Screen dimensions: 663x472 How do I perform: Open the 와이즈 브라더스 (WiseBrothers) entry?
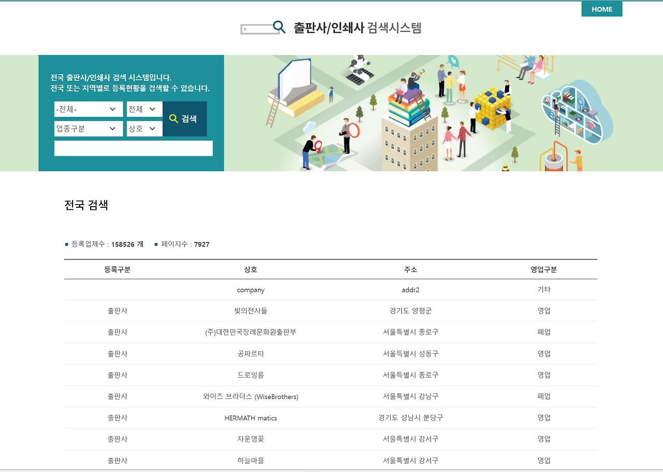[250, 396]
